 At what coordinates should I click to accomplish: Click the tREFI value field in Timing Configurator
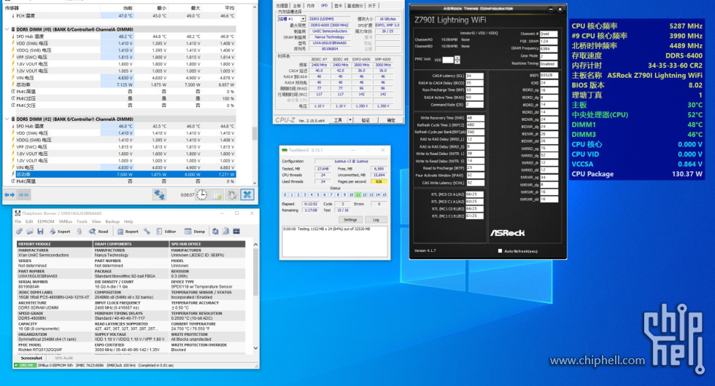(549, 76)
